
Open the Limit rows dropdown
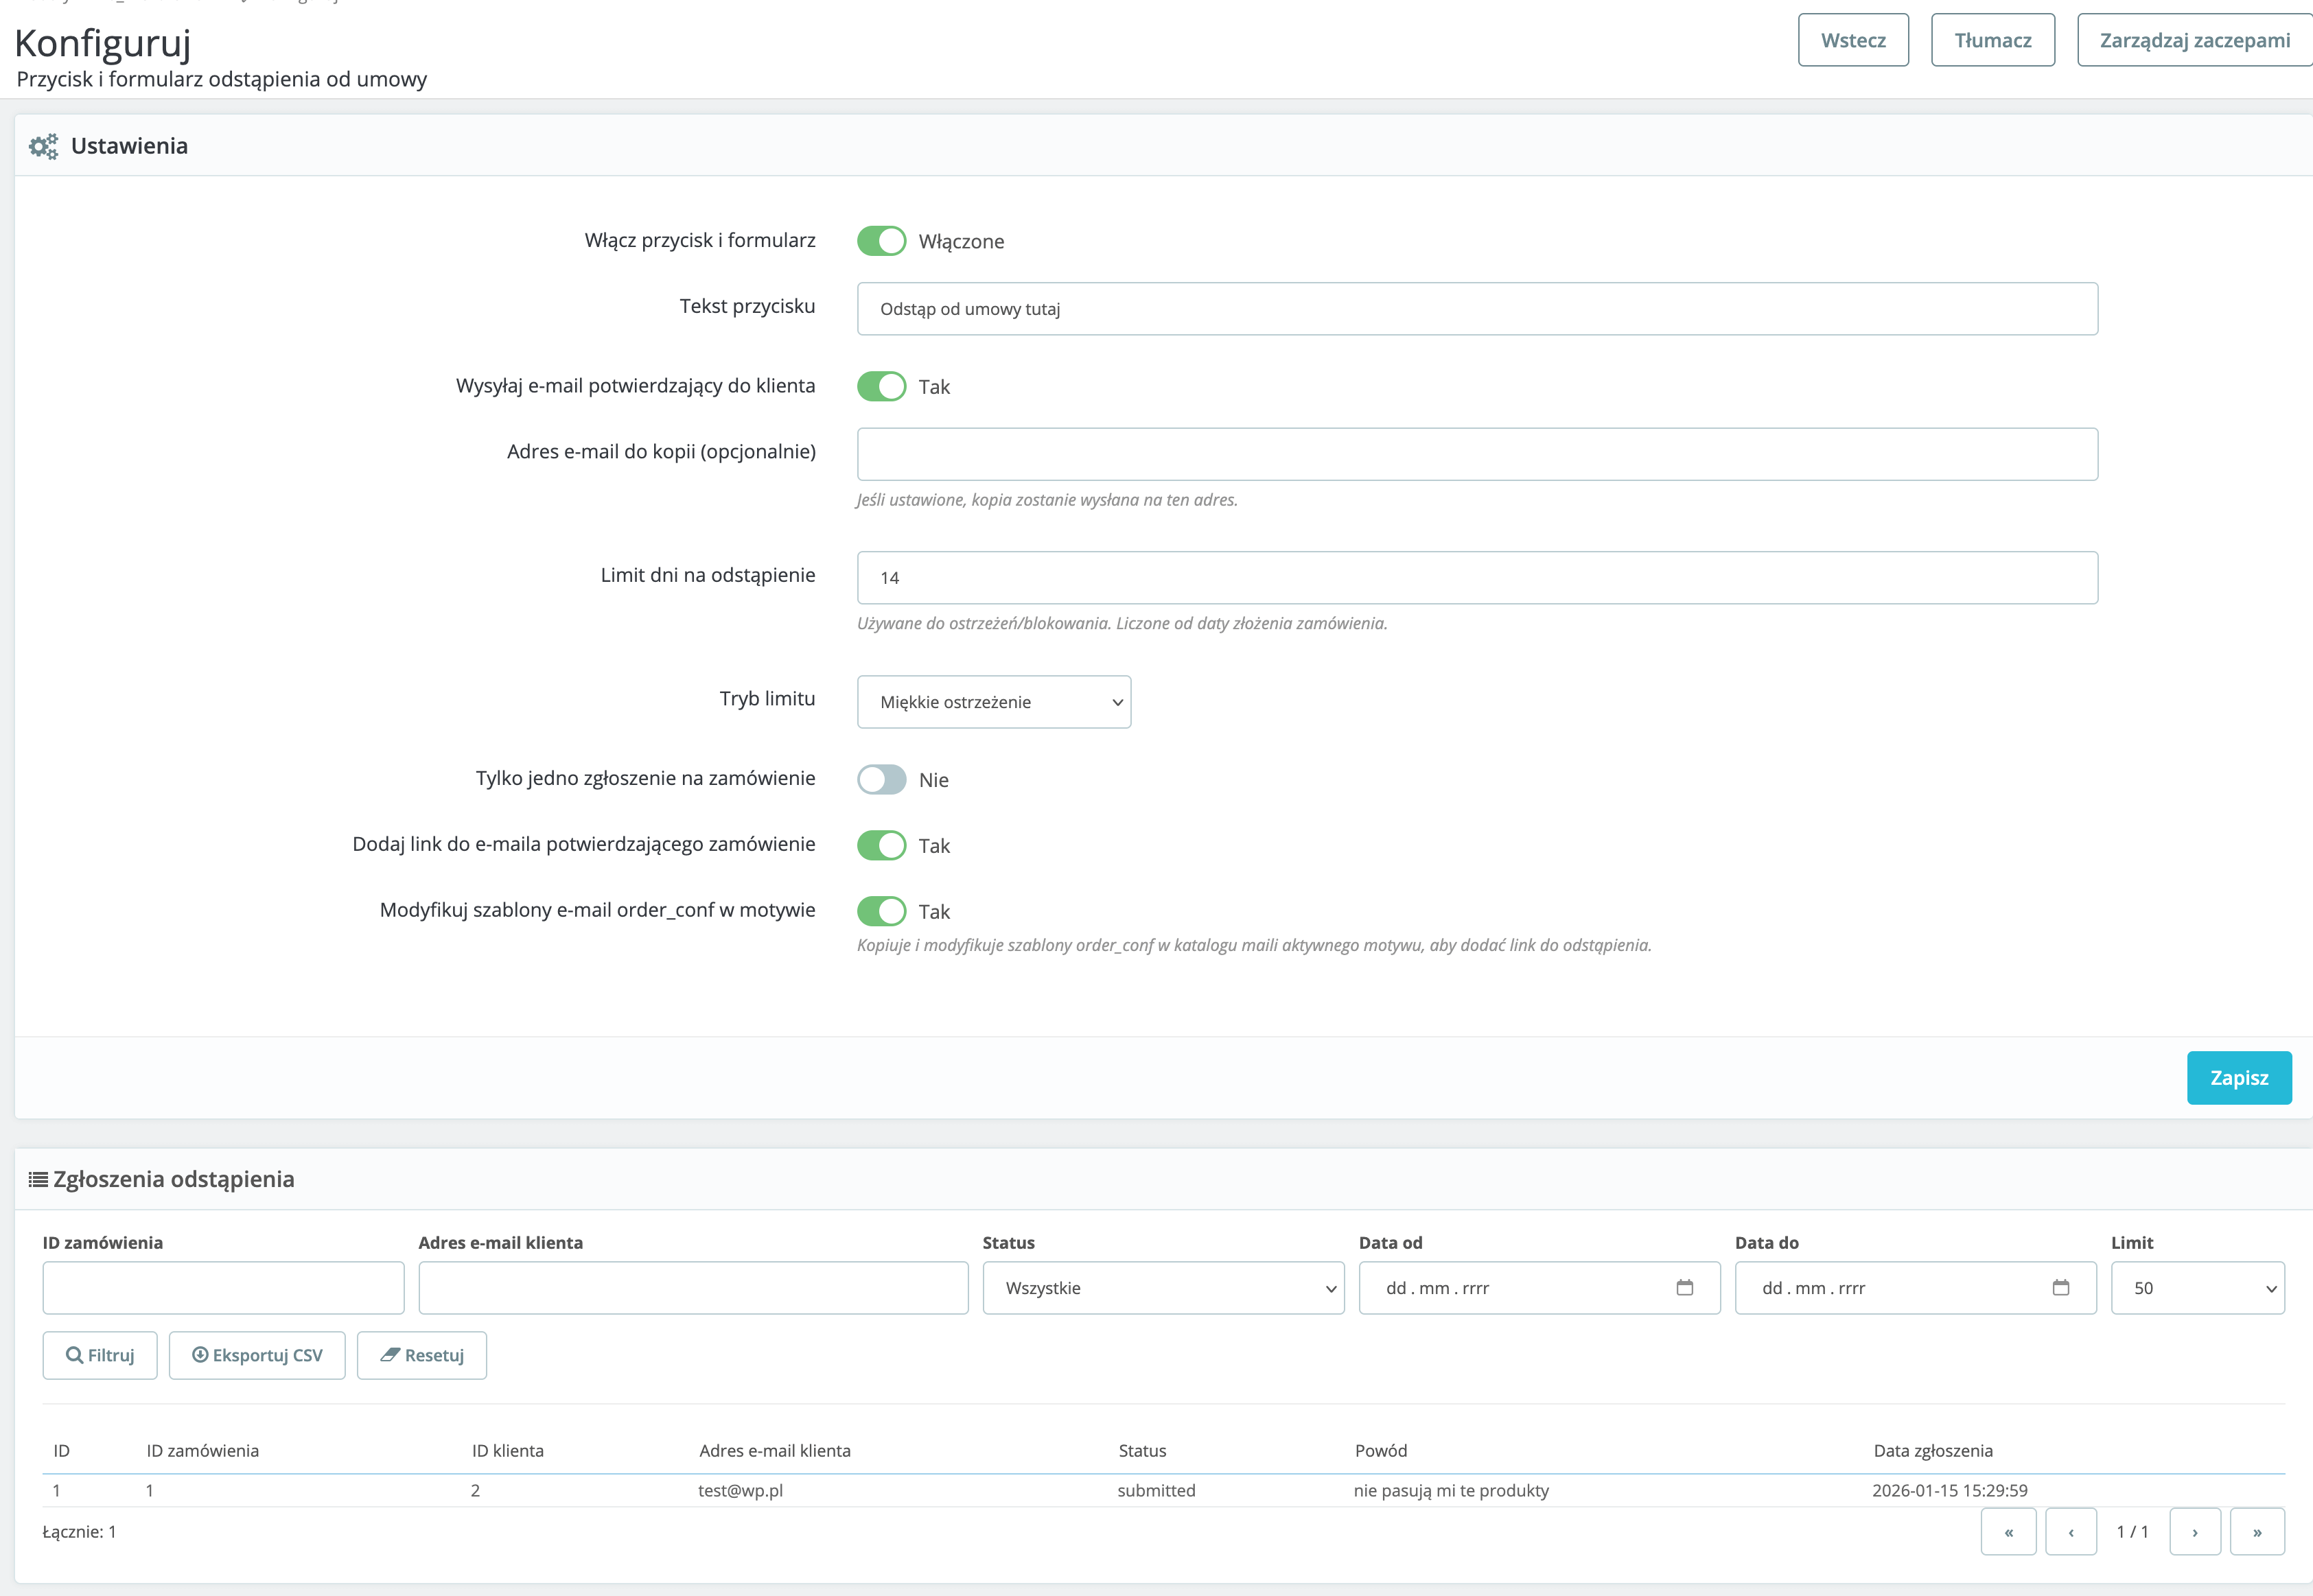click(2197, 1288)
